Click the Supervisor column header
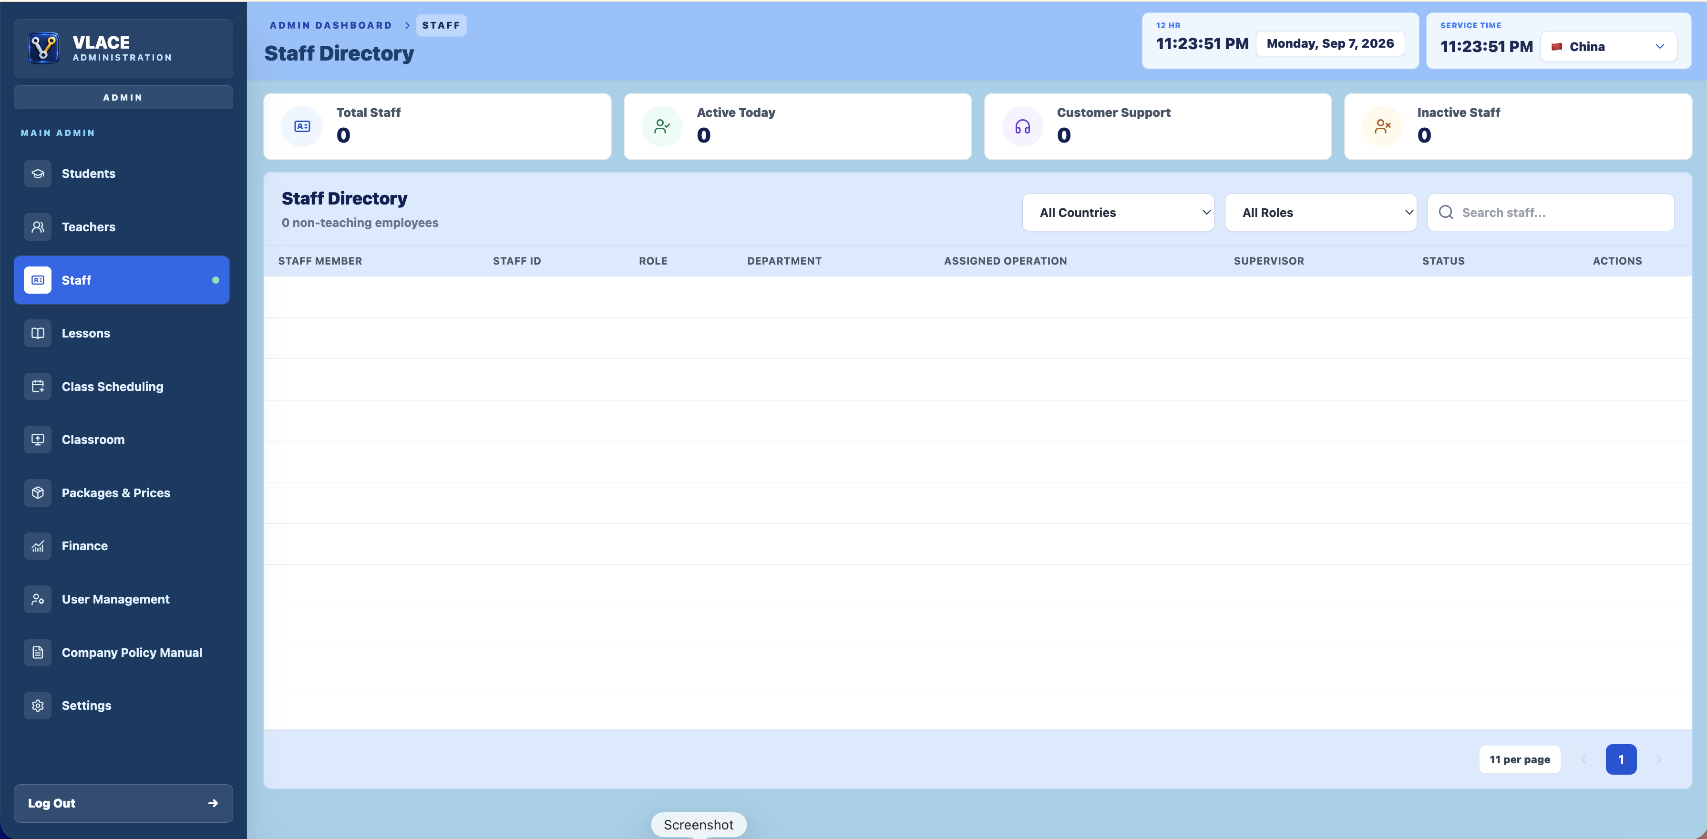Image resolution: width=1707 pixels, height=839 pixels. tap(1268, 261)
